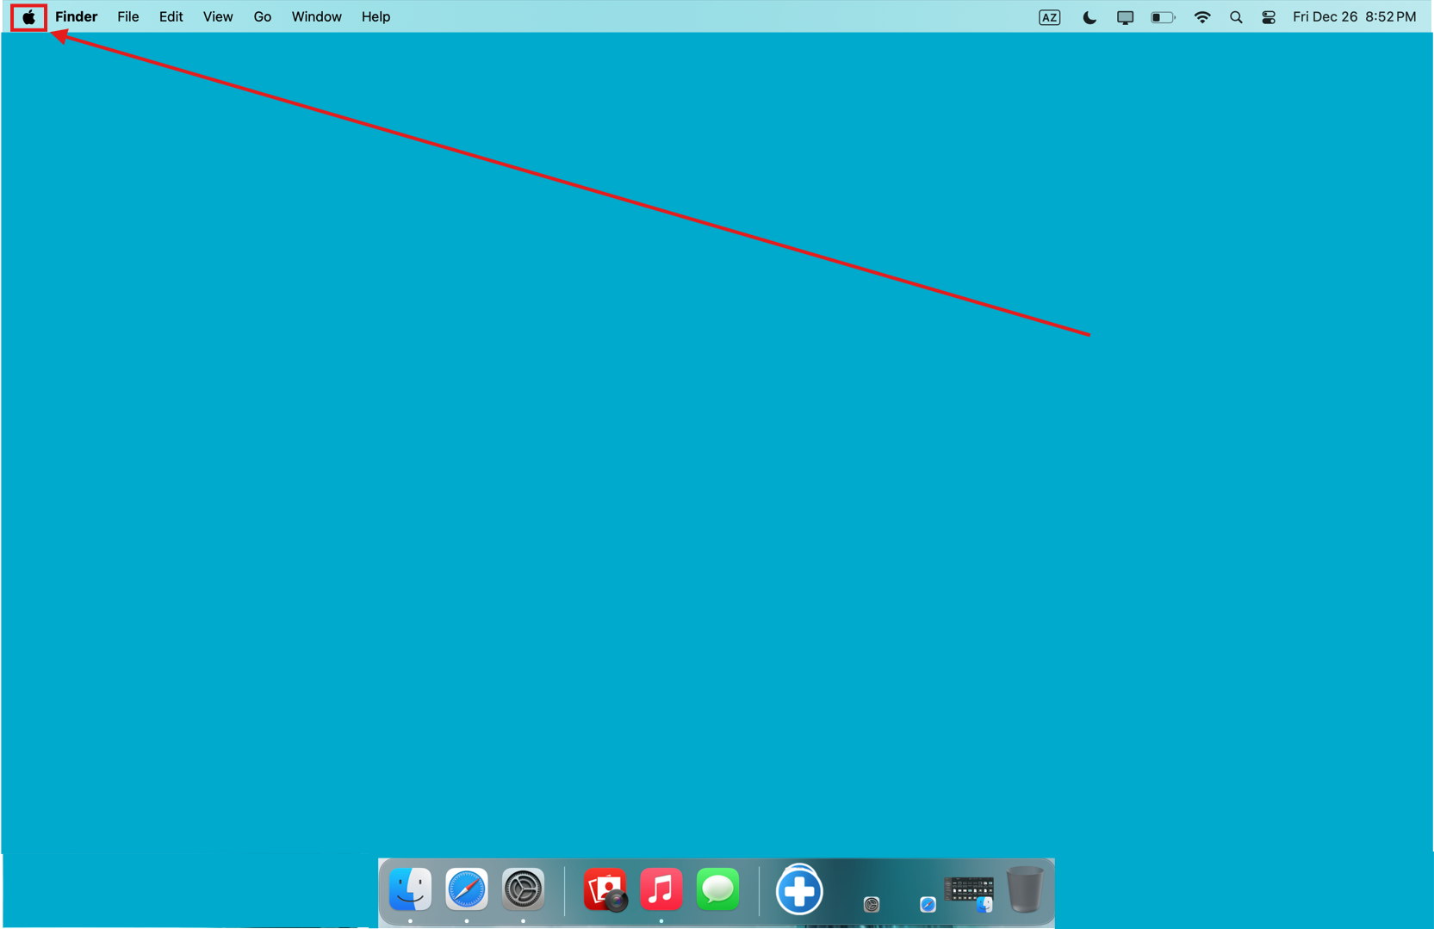Open the Trash in the Dock
The width and height of the screenshot is (1434, 929).
tap(1024, 889)
